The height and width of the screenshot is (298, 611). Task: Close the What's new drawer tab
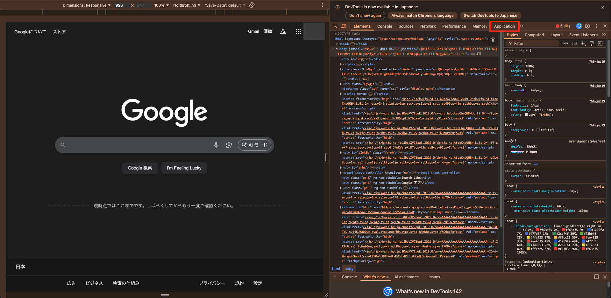pyautogui.click(x=387, y=277)
